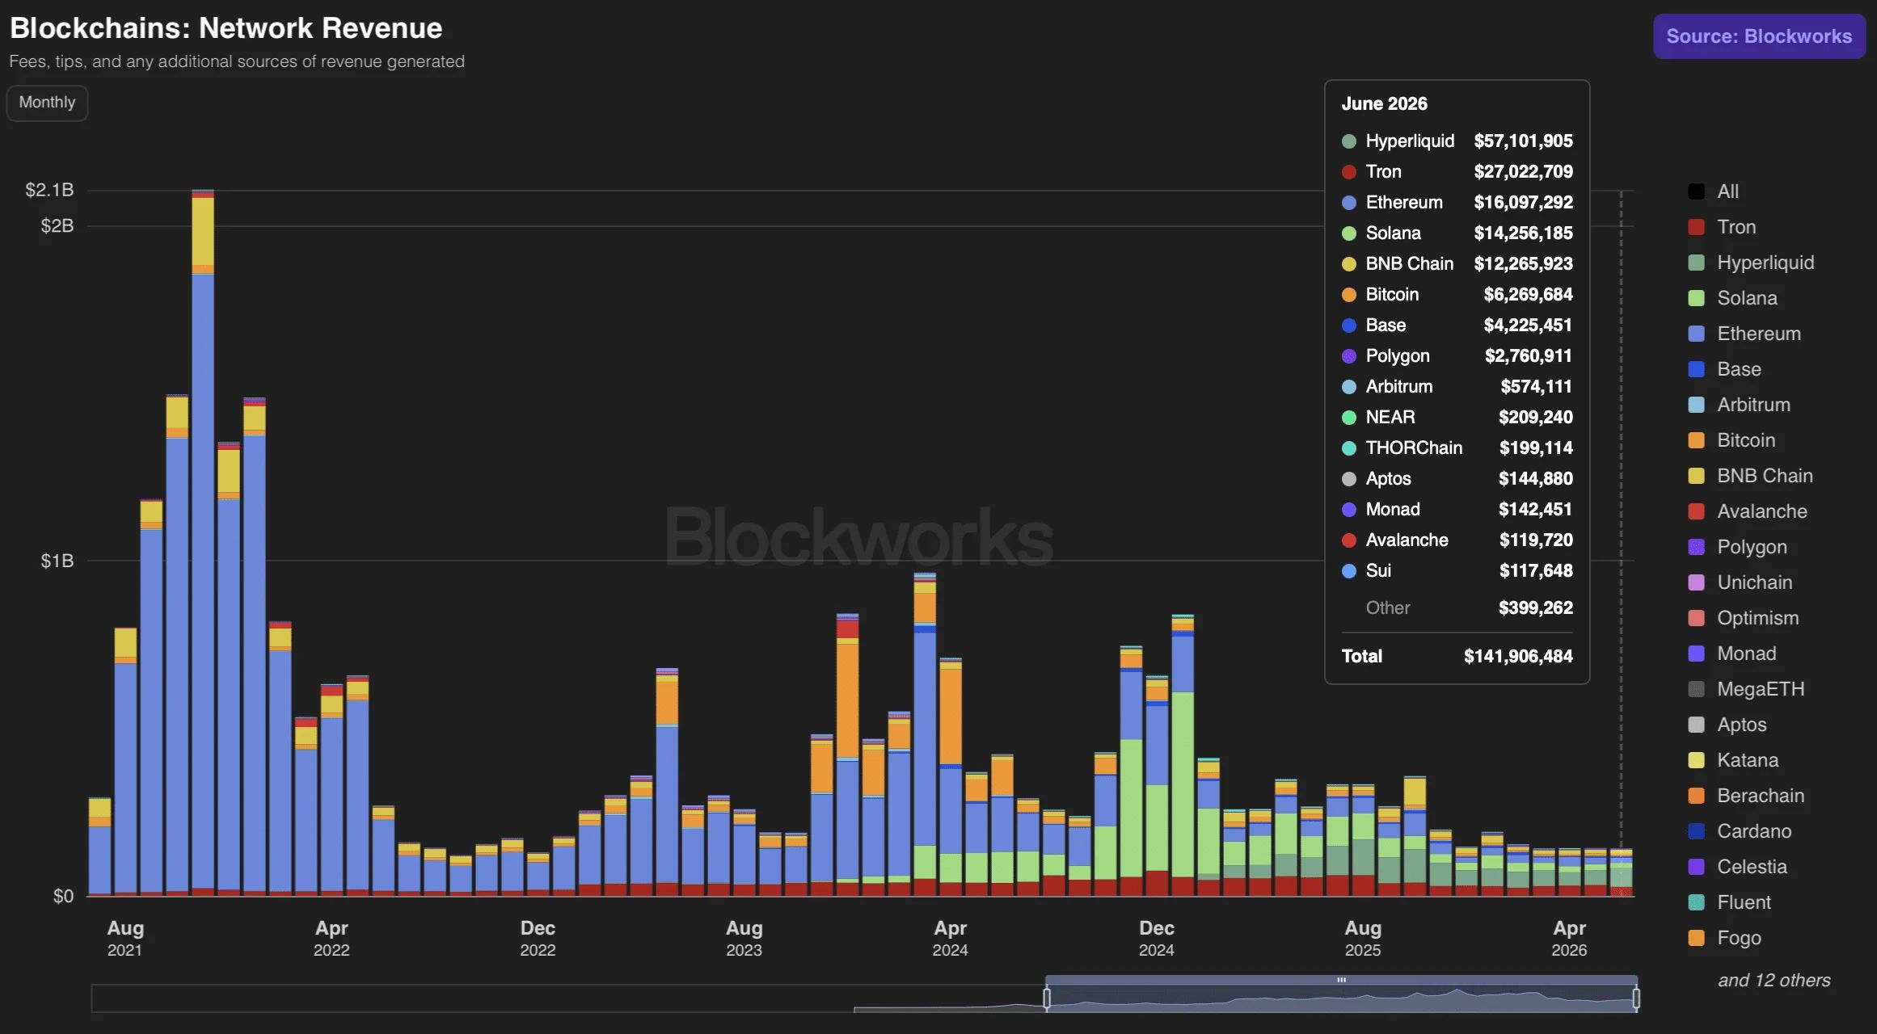Click Hyperliquid's $57,101,905 value in the tooltip
Viewport: 1877px width, 1034px height.
pos(1523,141)
